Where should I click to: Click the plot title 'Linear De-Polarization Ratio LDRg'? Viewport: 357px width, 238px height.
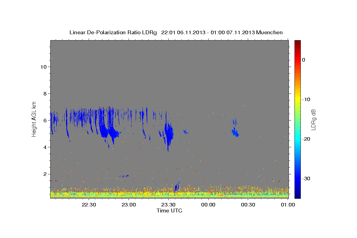(x=113, y=32)
